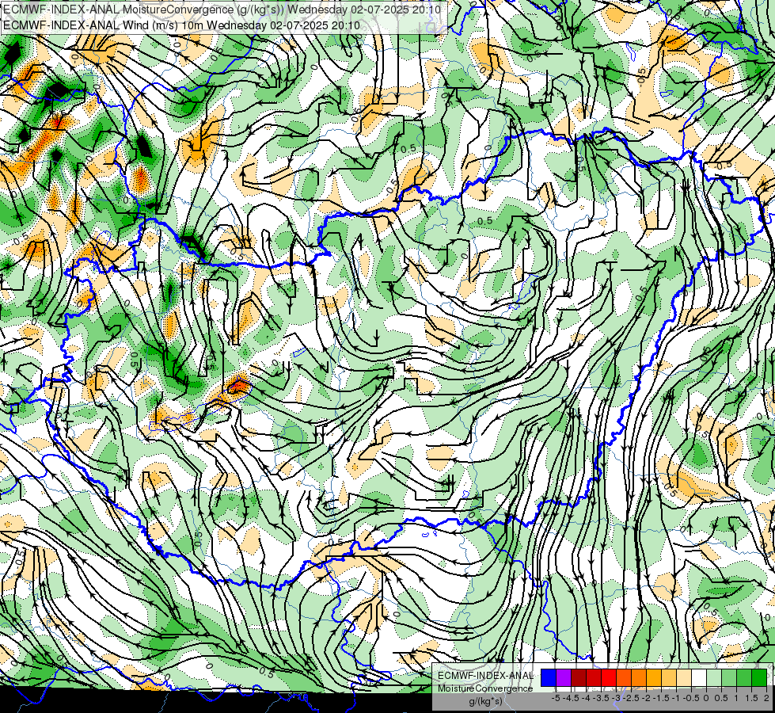Click the -5 value on the legend scale
The image size is (775, 713).
(x=556, y=698)
